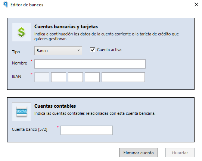This screenshot has height=161, width=202.
Task: Click the Guardar button
Action: pos(180,153)
